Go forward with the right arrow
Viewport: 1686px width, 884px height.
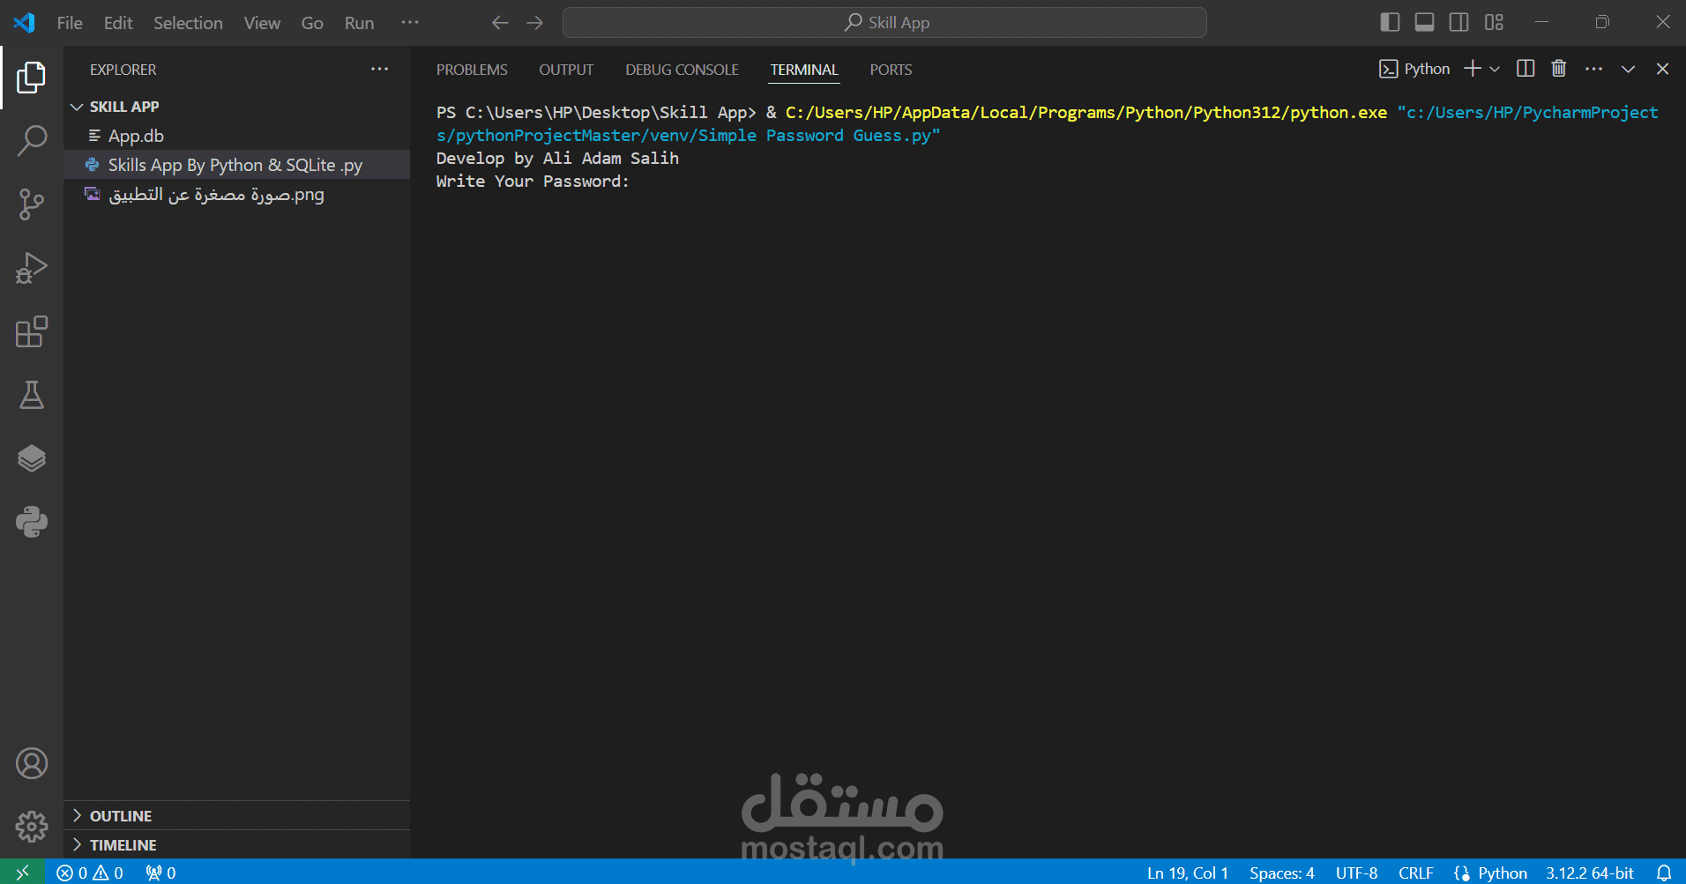click(535, 23)
